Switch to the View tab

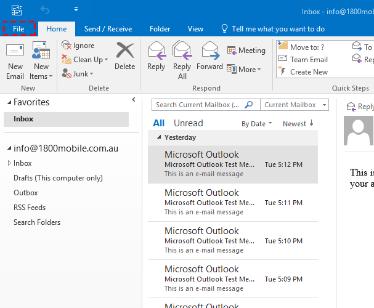pos(195,29)
